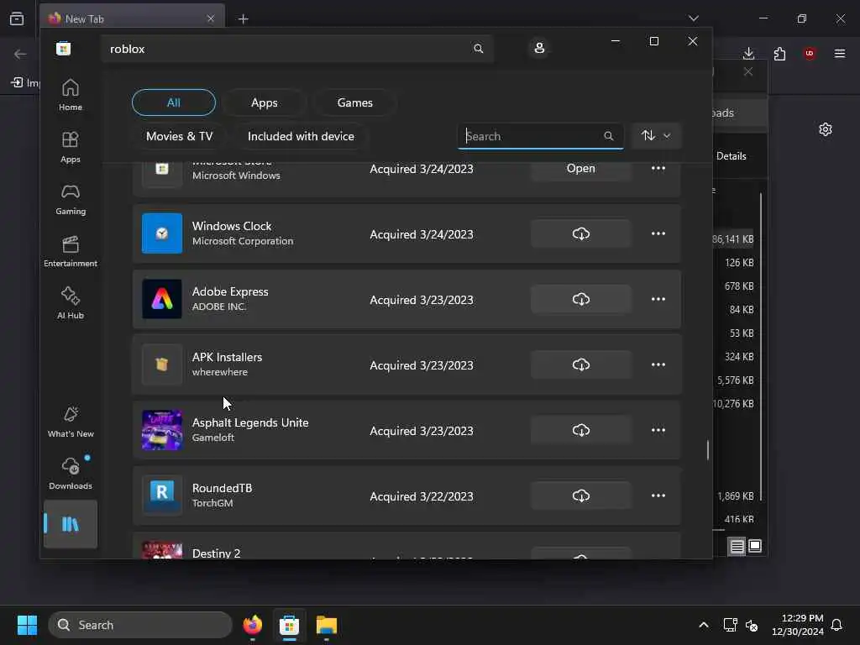Viewport: 860px width, 645px height.
Task: Click Details column header in Explorer
Action: pyautogui.click(x=732, y=155)
